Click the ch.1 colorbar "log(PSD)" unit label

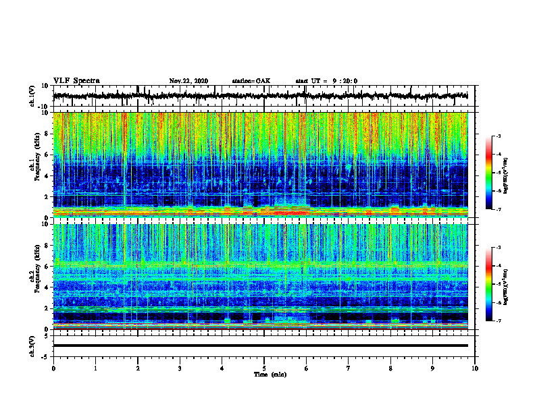coord(506,176)
